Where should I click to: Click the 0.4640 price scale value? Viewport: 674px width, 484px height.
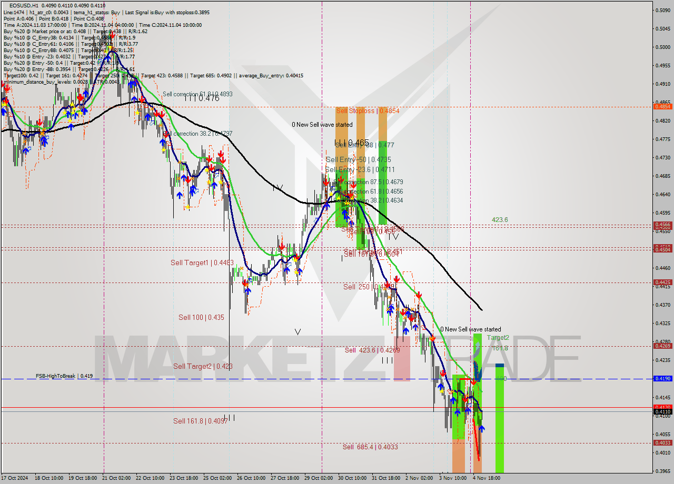click(x=662, y=195)
